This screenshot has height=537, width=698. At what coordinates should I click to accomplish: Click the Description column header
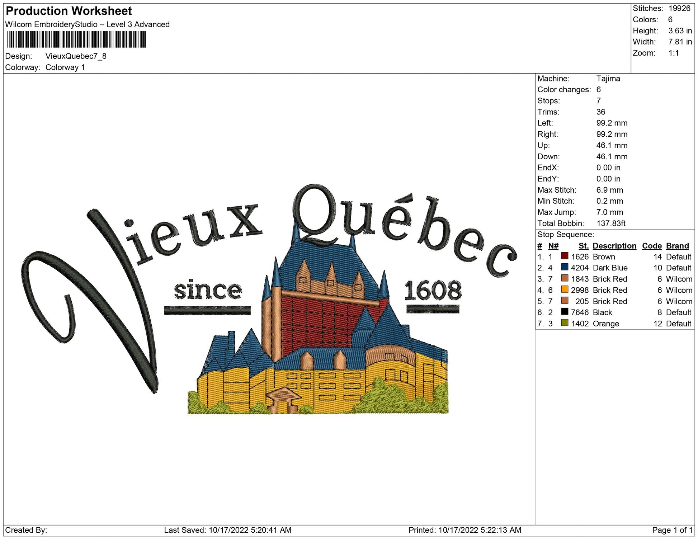point(614,246)
